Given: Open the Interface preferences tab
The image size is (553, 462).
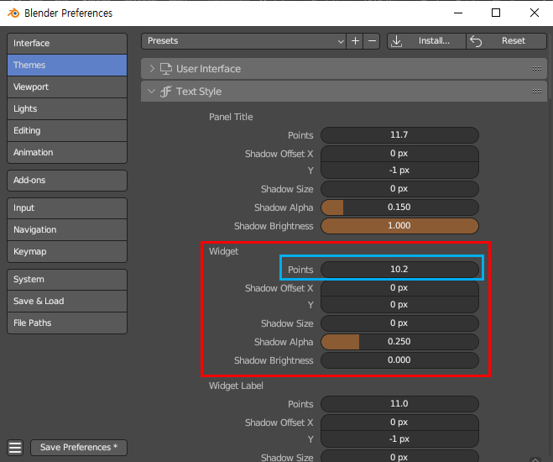Looking at the screenshot, I should pyautogui.click(x=67, y=44).
